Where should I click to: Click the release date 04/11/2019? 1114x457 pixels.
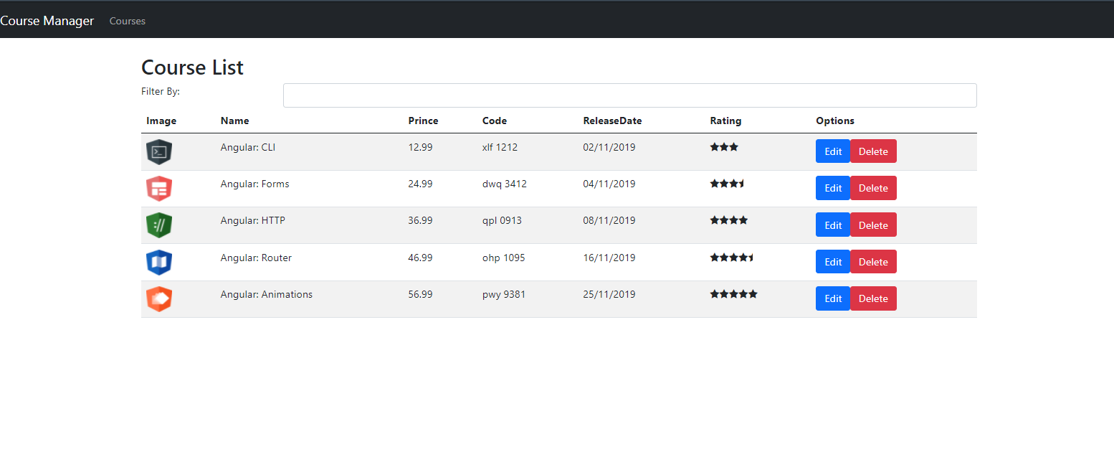coord(609,184)
